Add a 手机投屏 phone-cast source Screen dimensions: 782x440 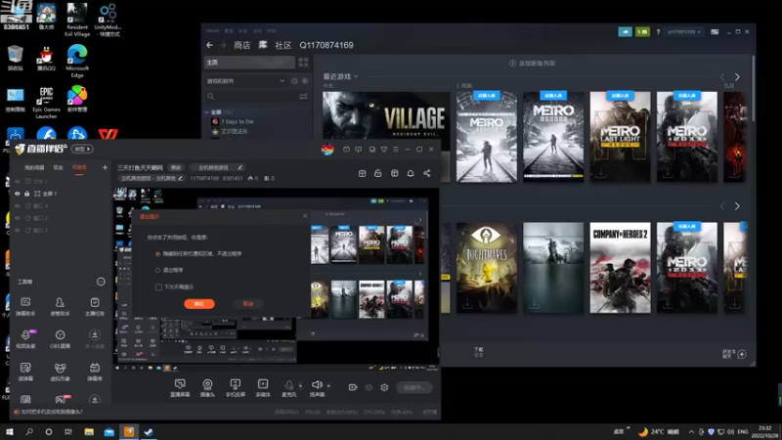point(236,387)
